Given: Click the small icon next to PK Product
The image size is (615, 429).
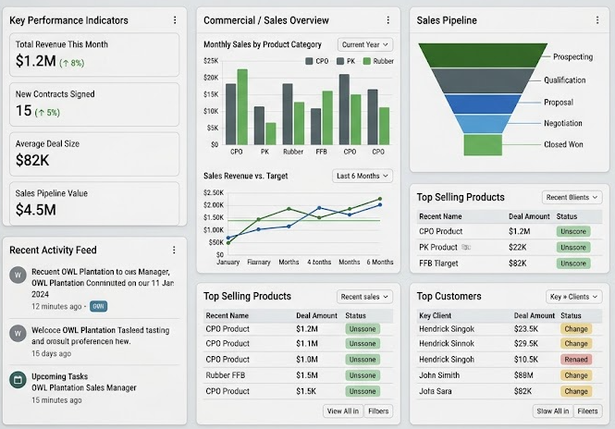Looking at the screenshot, I should click(466, 247).
